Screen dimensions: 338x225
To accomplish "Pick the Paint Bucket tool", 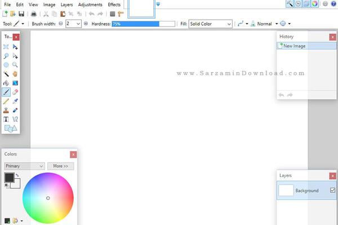I will (x=6, y=83).
